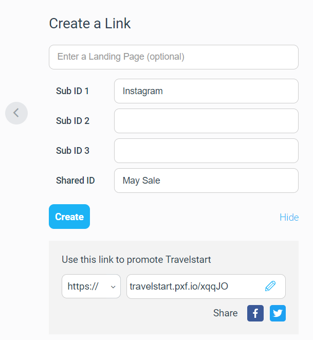Viewport: 313px width, 340px height.
Task: Select the travelstart.pxf.io/xqqJO link text
Action: click(x=179, y=286)
